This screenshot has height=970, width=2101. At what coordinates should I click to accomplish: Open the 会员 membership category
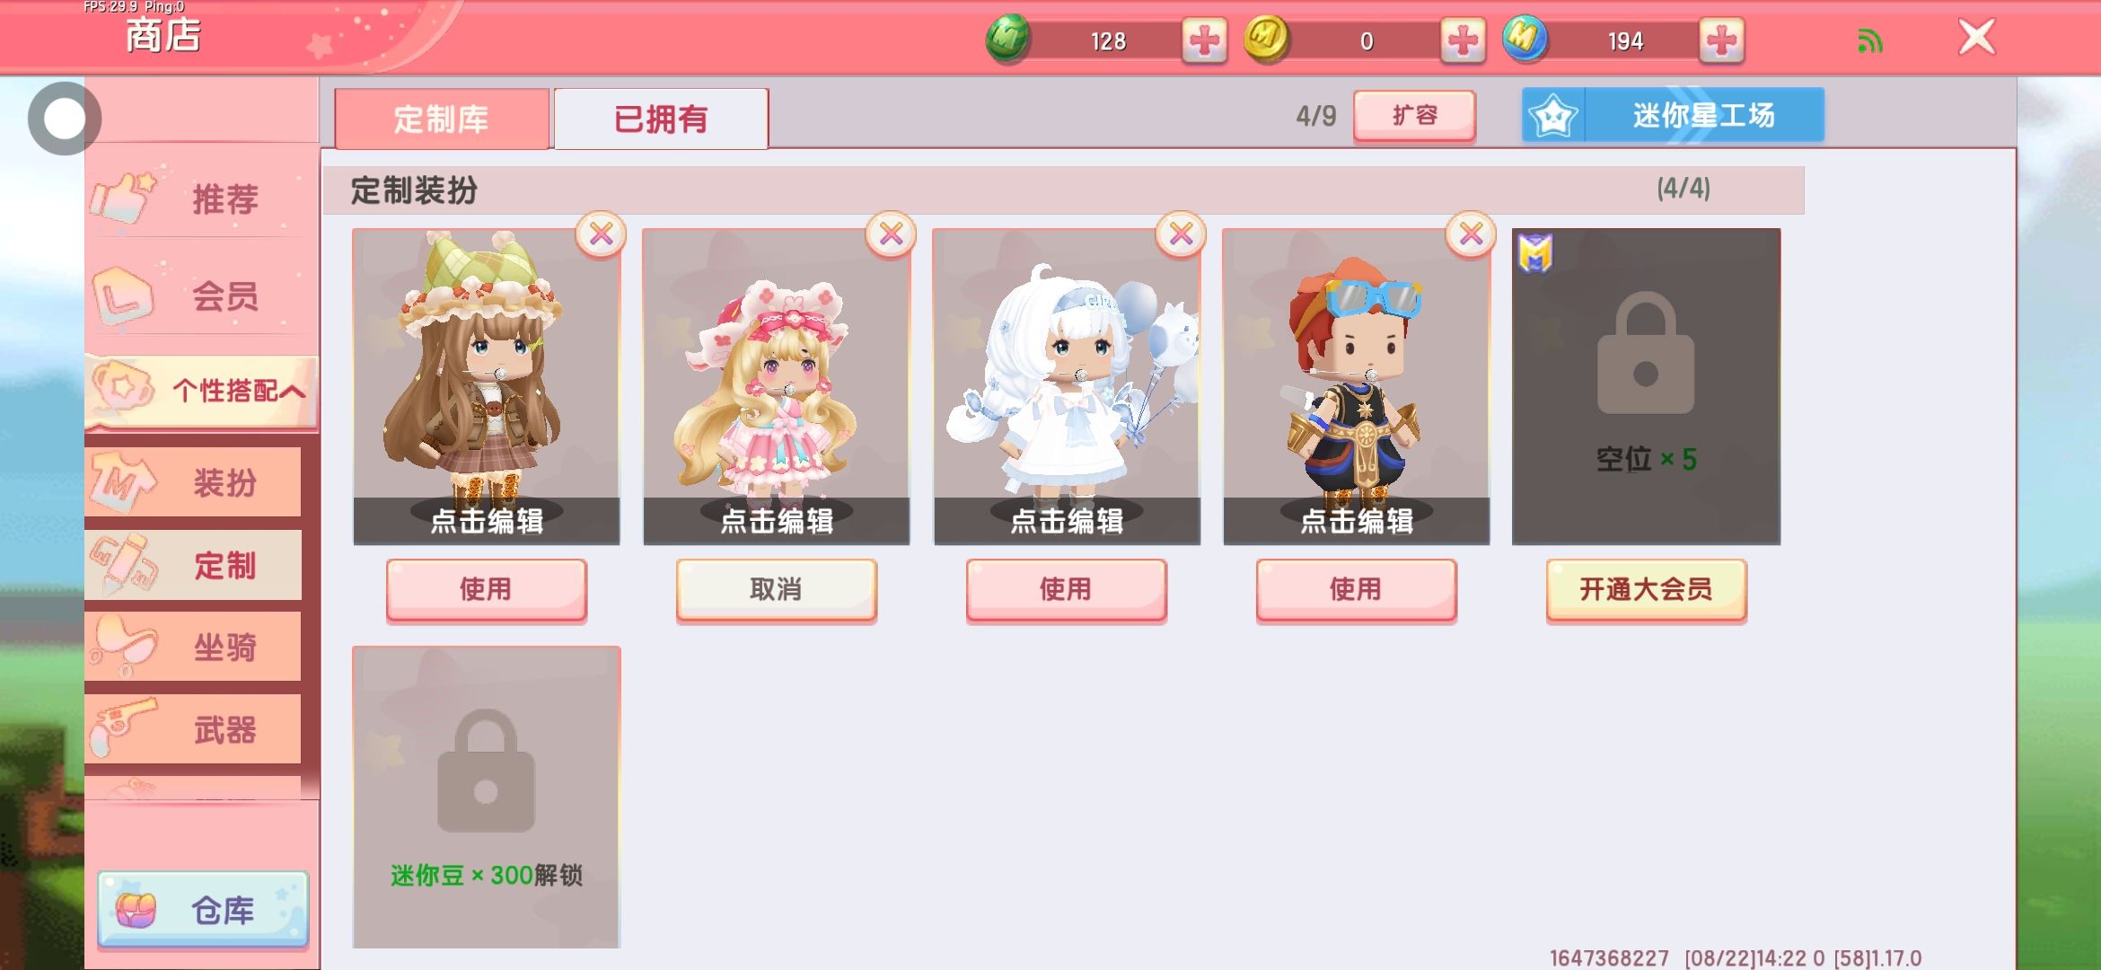[202, 295]
